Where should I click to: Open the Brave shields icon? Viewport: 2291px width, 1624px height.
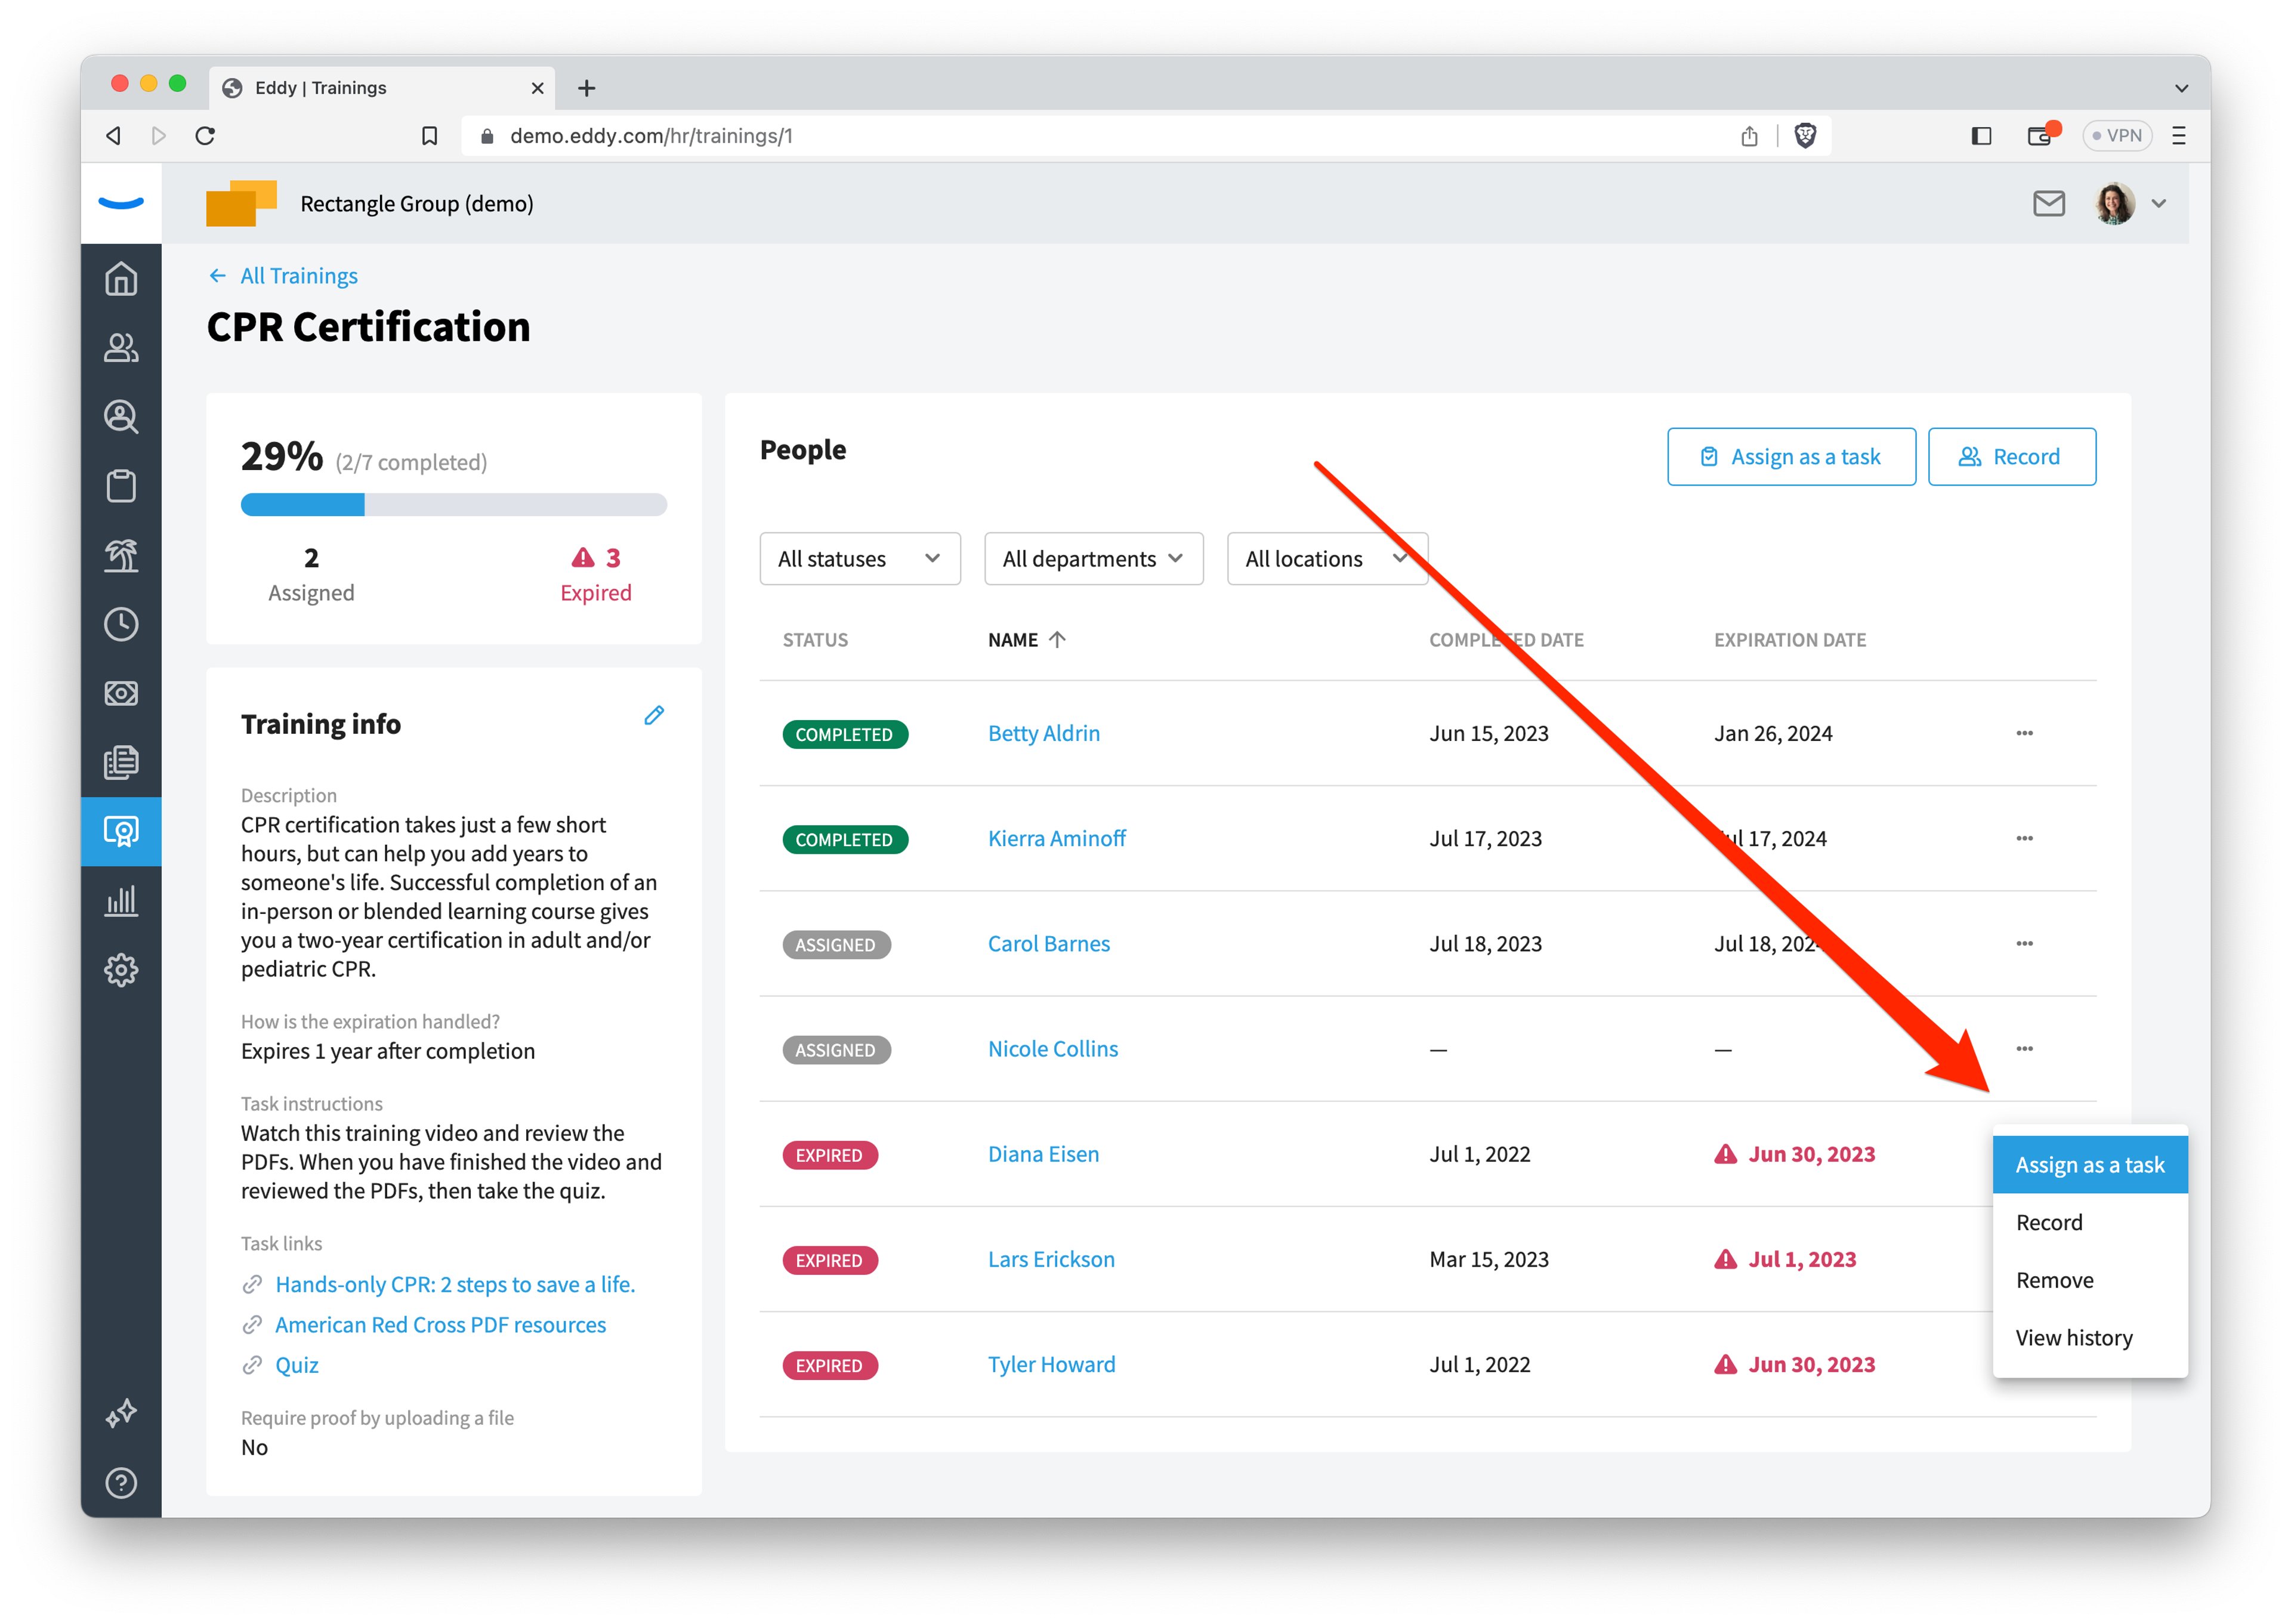click(x=1804, y=135)
